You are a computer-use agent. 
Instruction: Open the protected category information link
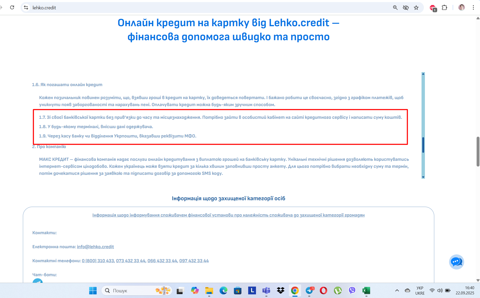228,215
